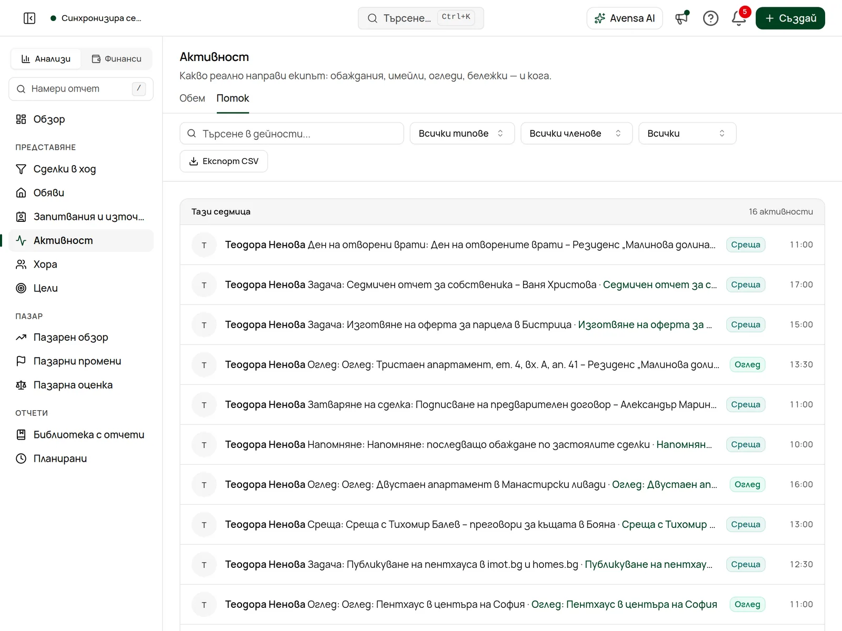Focus the global Търсене search box
The height and width of the screenshot is (631, 842).
pos(421,18)
